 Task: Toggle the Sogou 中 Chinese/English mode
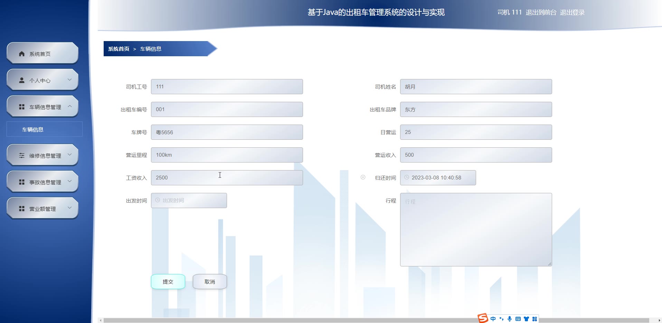click(x=493, y=319)
